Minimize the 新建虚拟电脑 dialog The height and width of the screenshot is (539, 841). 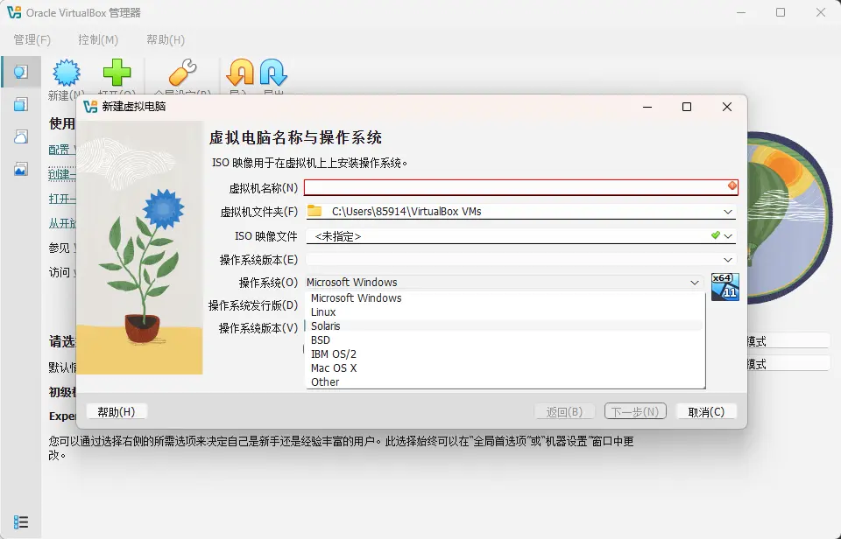647,107
